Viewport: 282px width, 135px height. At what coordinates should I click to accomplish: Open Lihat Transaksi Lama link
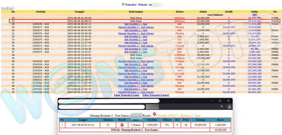click(127, 95)
